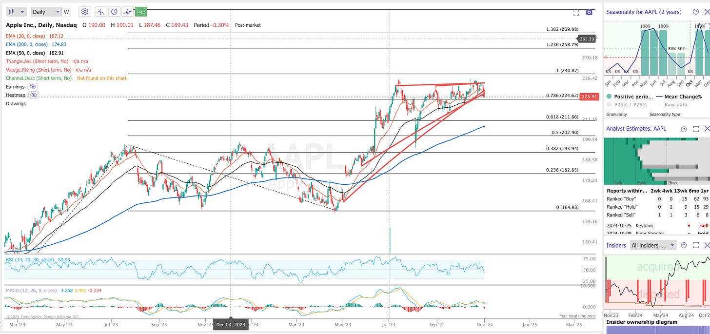
Task: Open the indicators tool icon
Action: pyautogui.click(x=101, y=12)
